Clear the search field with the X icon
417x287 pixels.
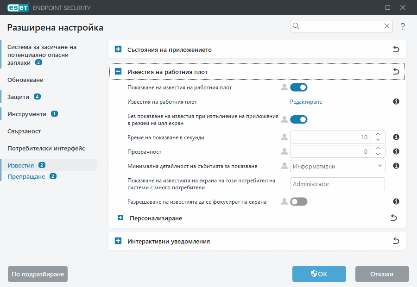[387, 26]
